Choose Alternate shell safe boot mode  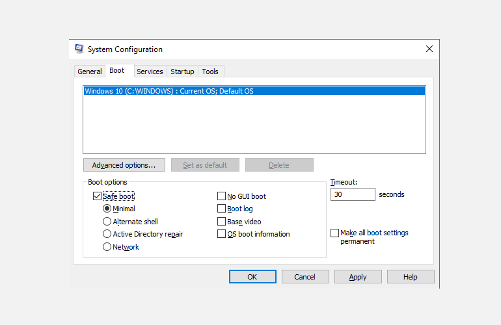coord(107,221)
